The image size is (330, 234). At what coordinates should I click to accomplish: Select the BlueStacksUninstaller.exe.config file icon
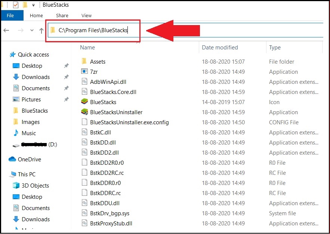[x=84, y=122]
